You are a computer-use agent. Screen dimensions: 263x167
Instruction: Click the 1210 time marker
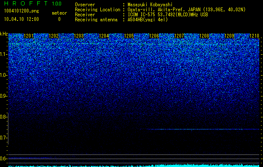(x=255, y=36)
